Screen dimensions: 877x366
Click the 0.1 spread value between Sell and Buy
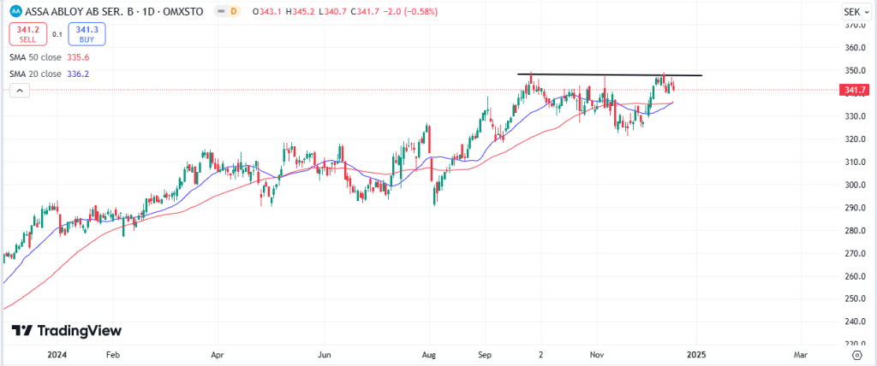tap(57, 34)
